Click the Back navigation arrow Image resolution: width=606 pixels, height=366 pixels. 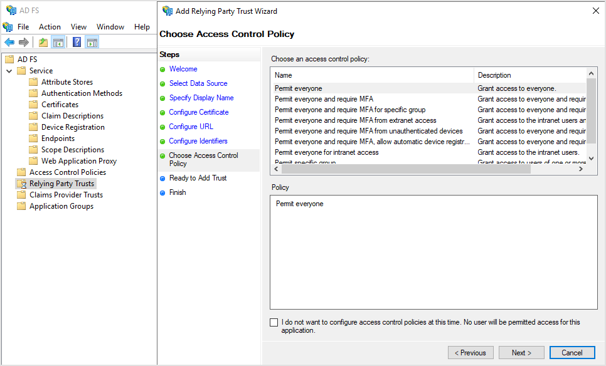pos(9,42)
